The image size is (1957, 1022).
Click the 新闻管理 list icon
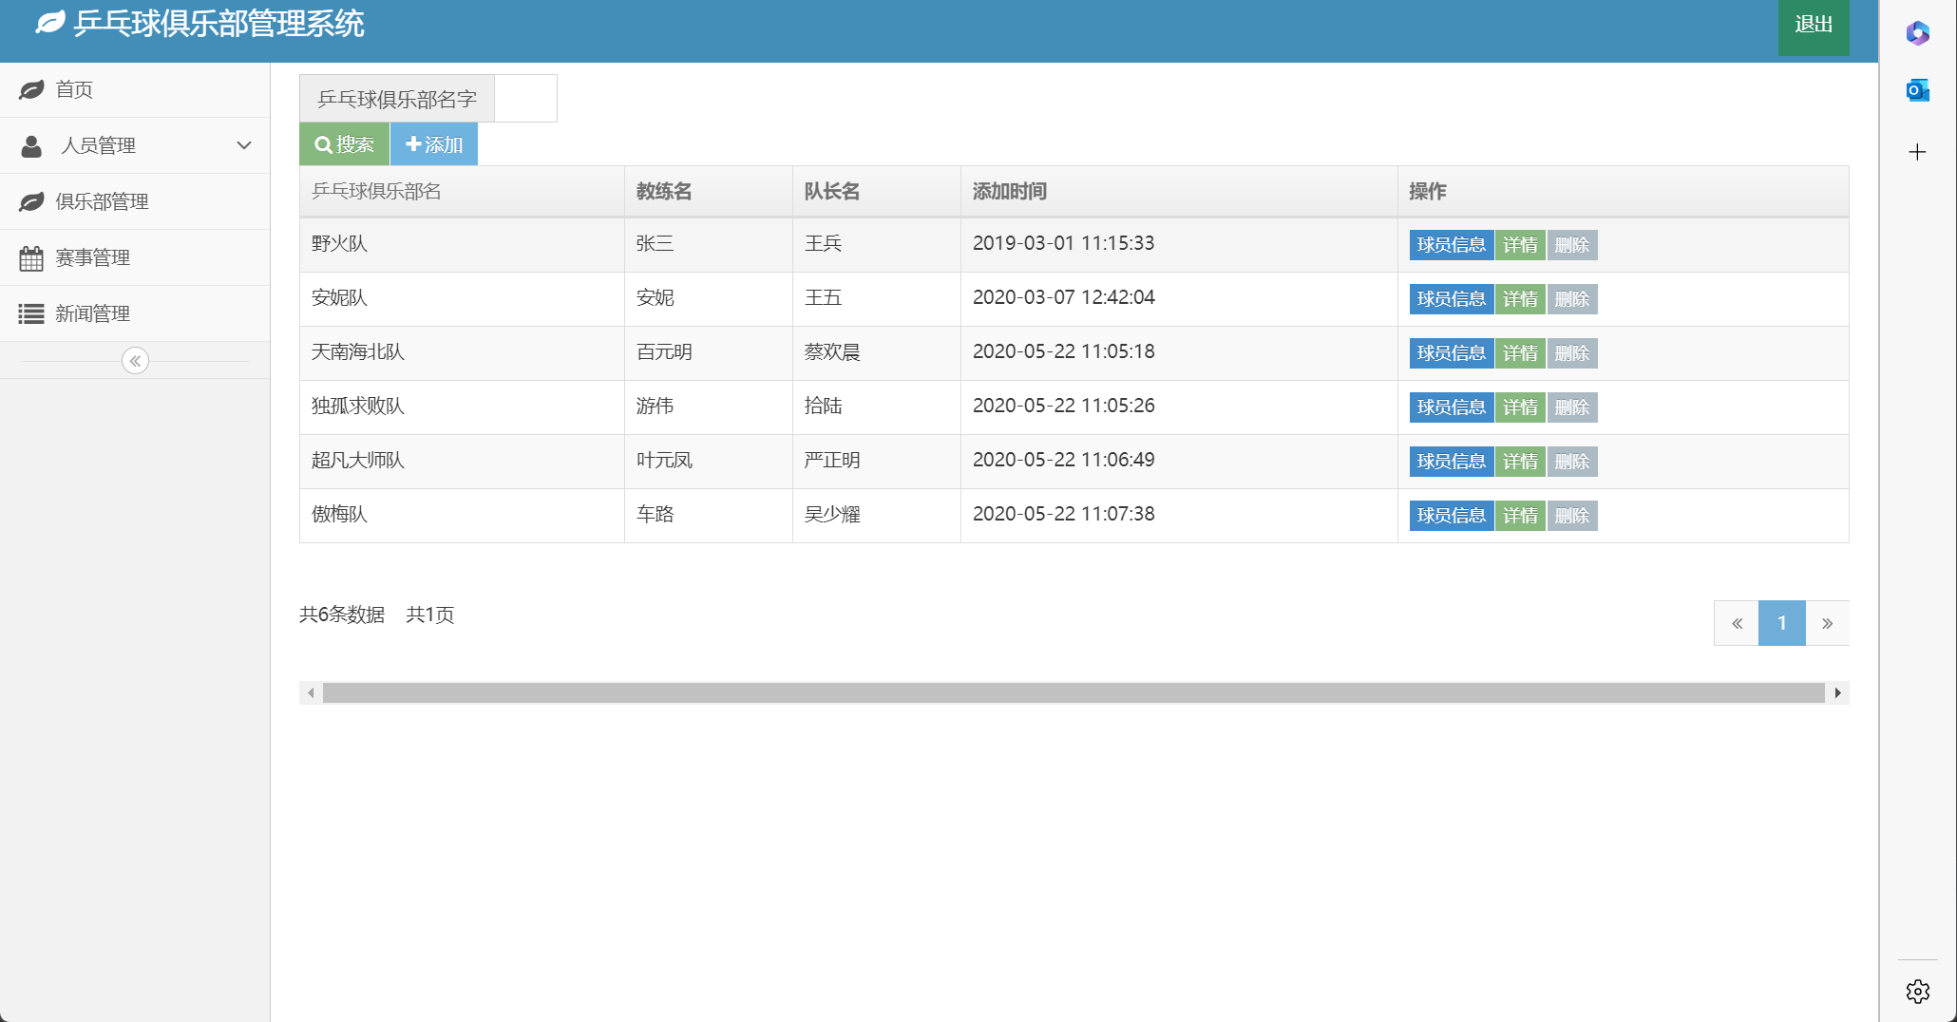pyautogui.click(x=32, y=313)
